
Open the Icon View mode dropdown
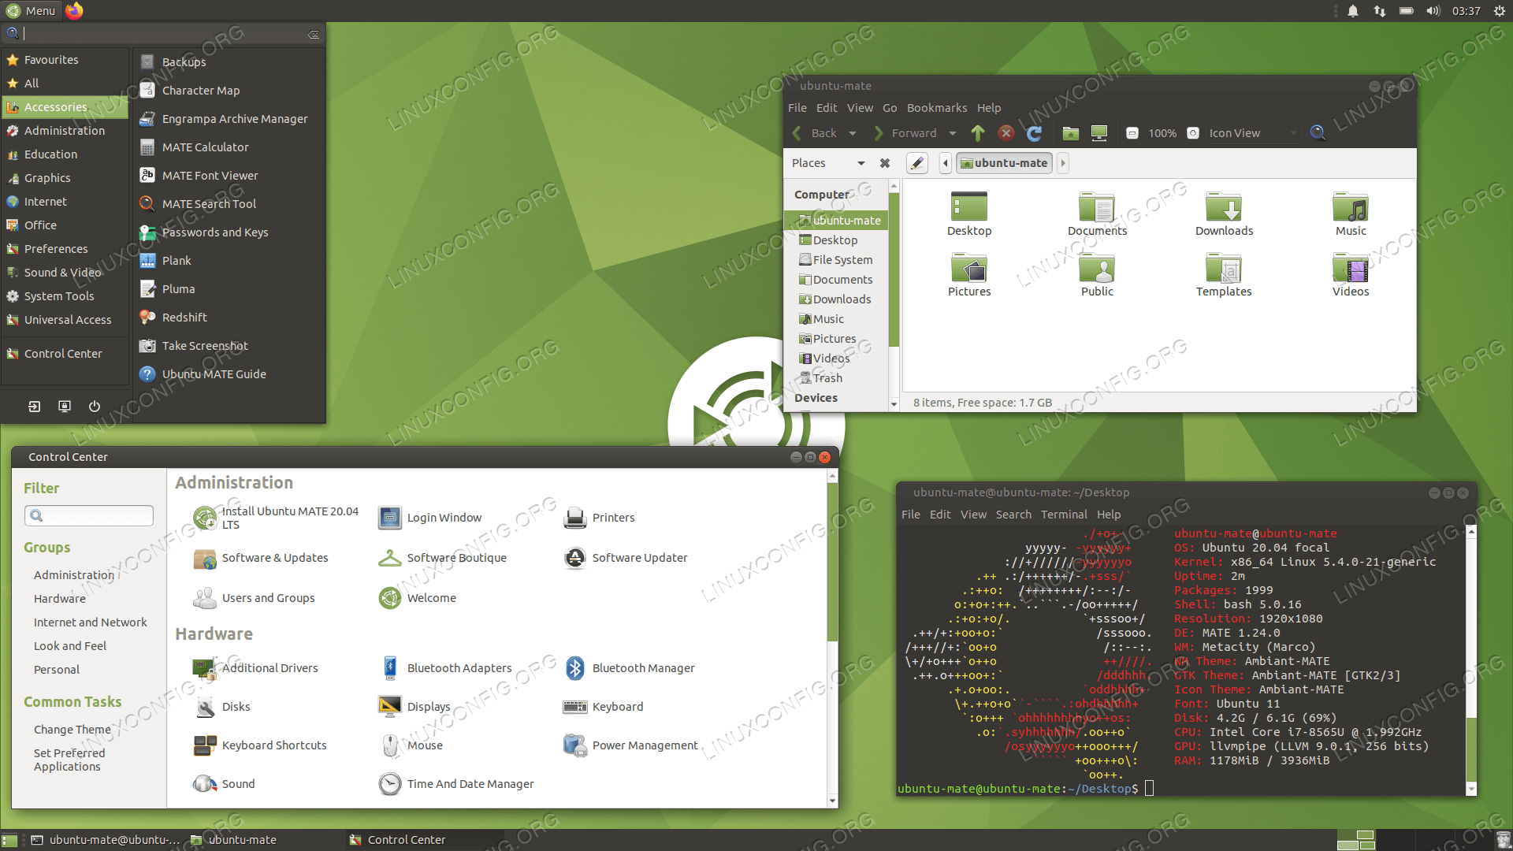tap(1253, 133)
